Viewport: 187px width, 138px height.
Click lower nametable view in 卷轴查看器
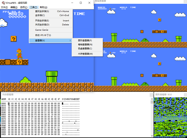pos(140,70)
